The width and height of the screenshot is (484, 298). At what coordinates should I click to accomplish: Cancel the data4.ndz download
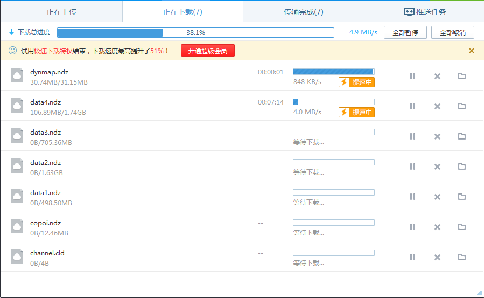[x=437, y=106]
